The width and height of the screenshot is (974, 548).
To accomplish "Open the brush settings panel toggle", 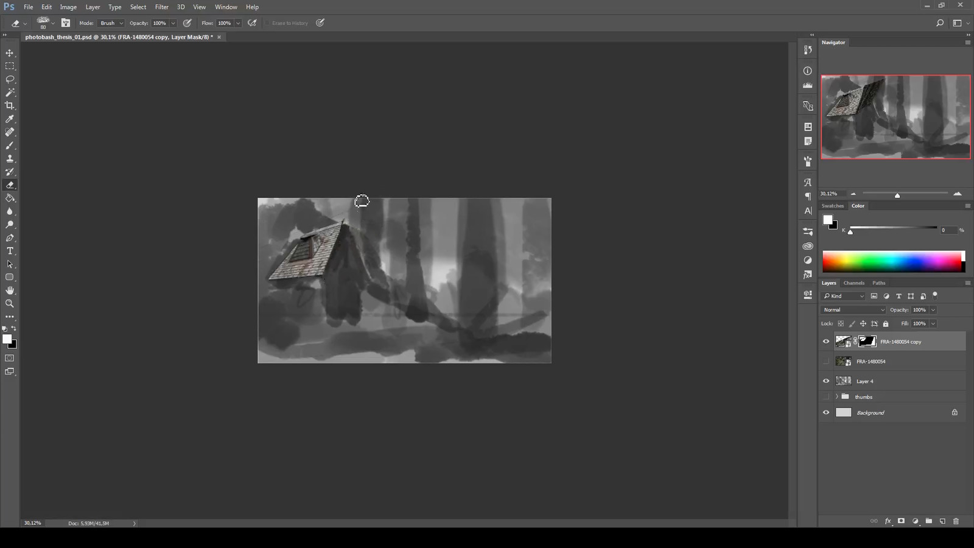I will [x=66, y=23].
